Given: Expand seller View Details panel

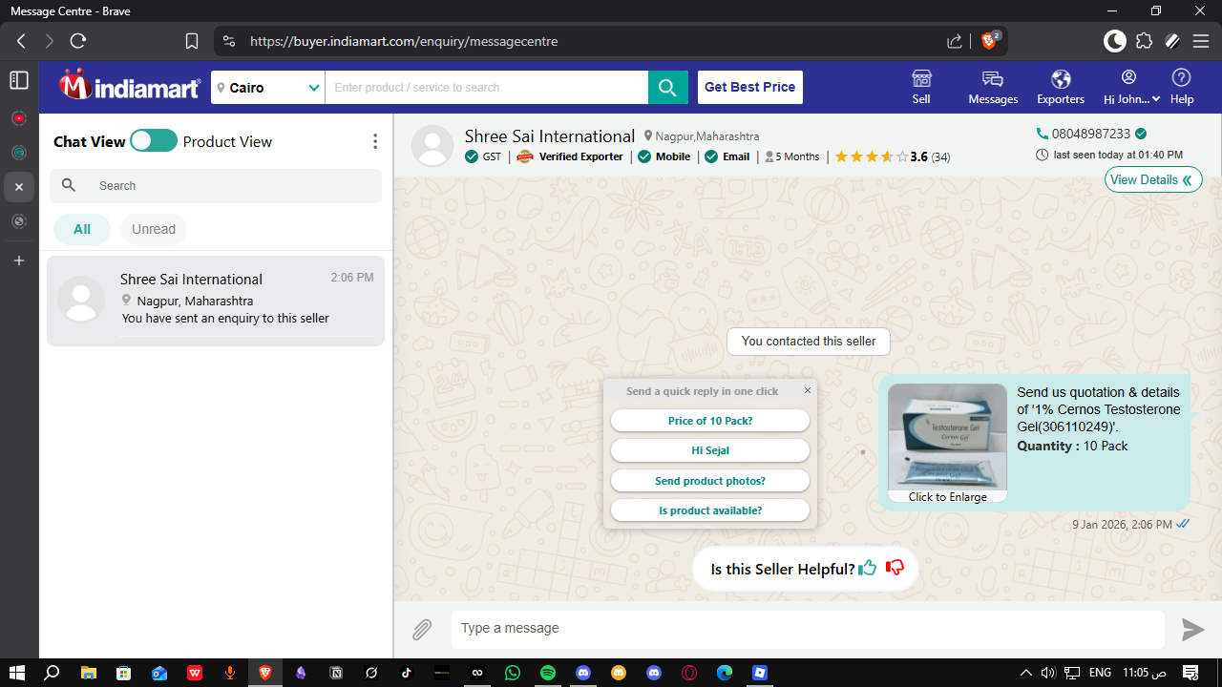Looking at the screenshot, I should (1153, 179).
